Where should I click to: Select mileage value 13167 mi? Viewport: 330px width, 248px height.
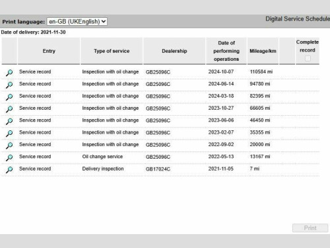260,157
